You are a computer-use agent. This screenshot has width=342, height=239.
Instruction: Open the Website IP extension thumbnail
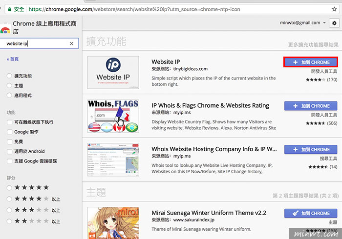point(113,73)
